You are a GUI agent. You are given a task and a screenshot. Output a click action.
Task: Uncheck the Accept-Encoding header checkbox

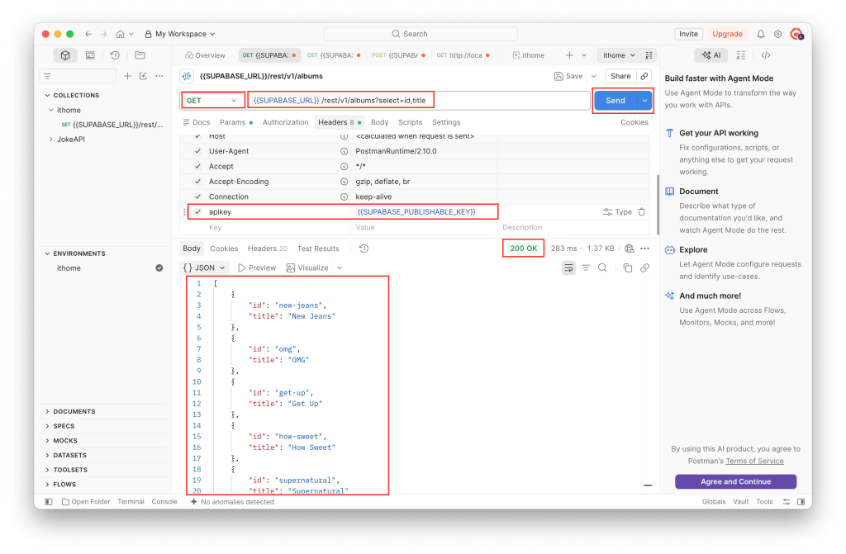197,182
